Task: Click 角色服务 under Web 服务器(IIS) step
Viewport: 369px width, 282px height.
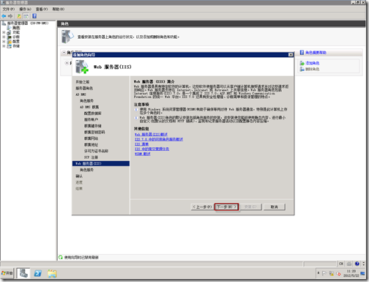Action: [x=86, y=170]
